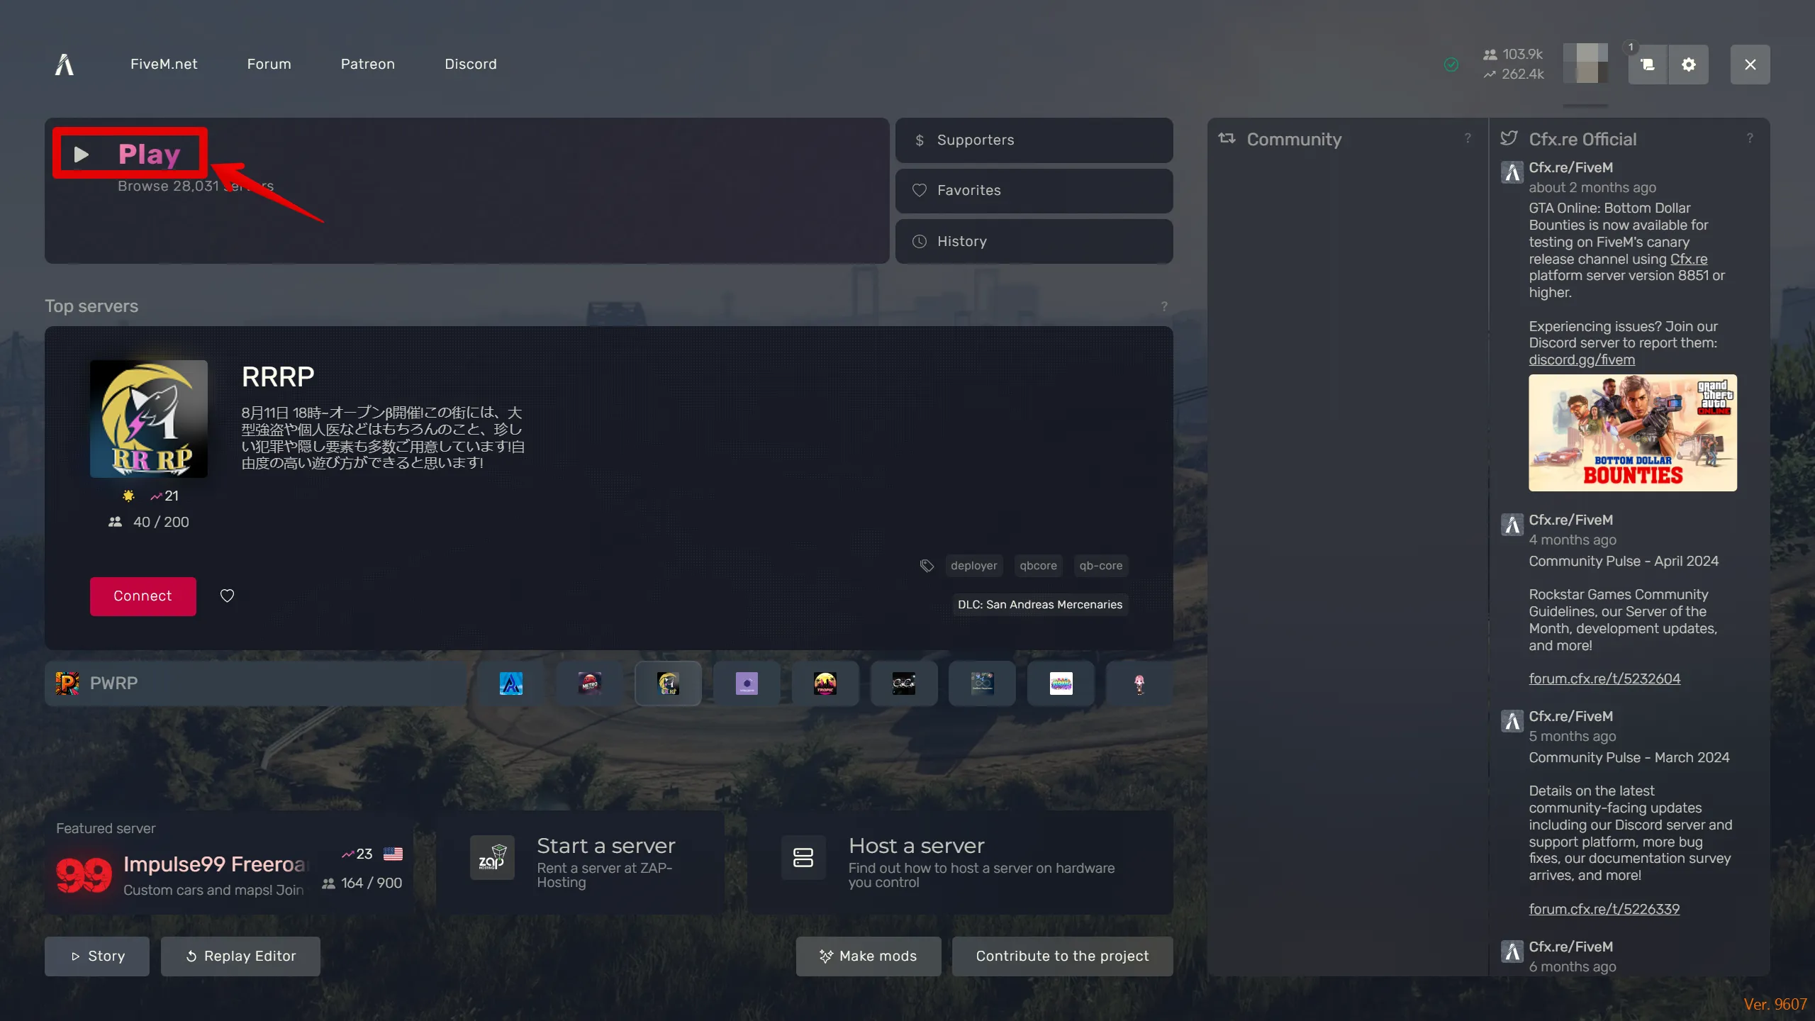Select the black script-logo server icon
1815x1021 pixels.
point(903,684)
